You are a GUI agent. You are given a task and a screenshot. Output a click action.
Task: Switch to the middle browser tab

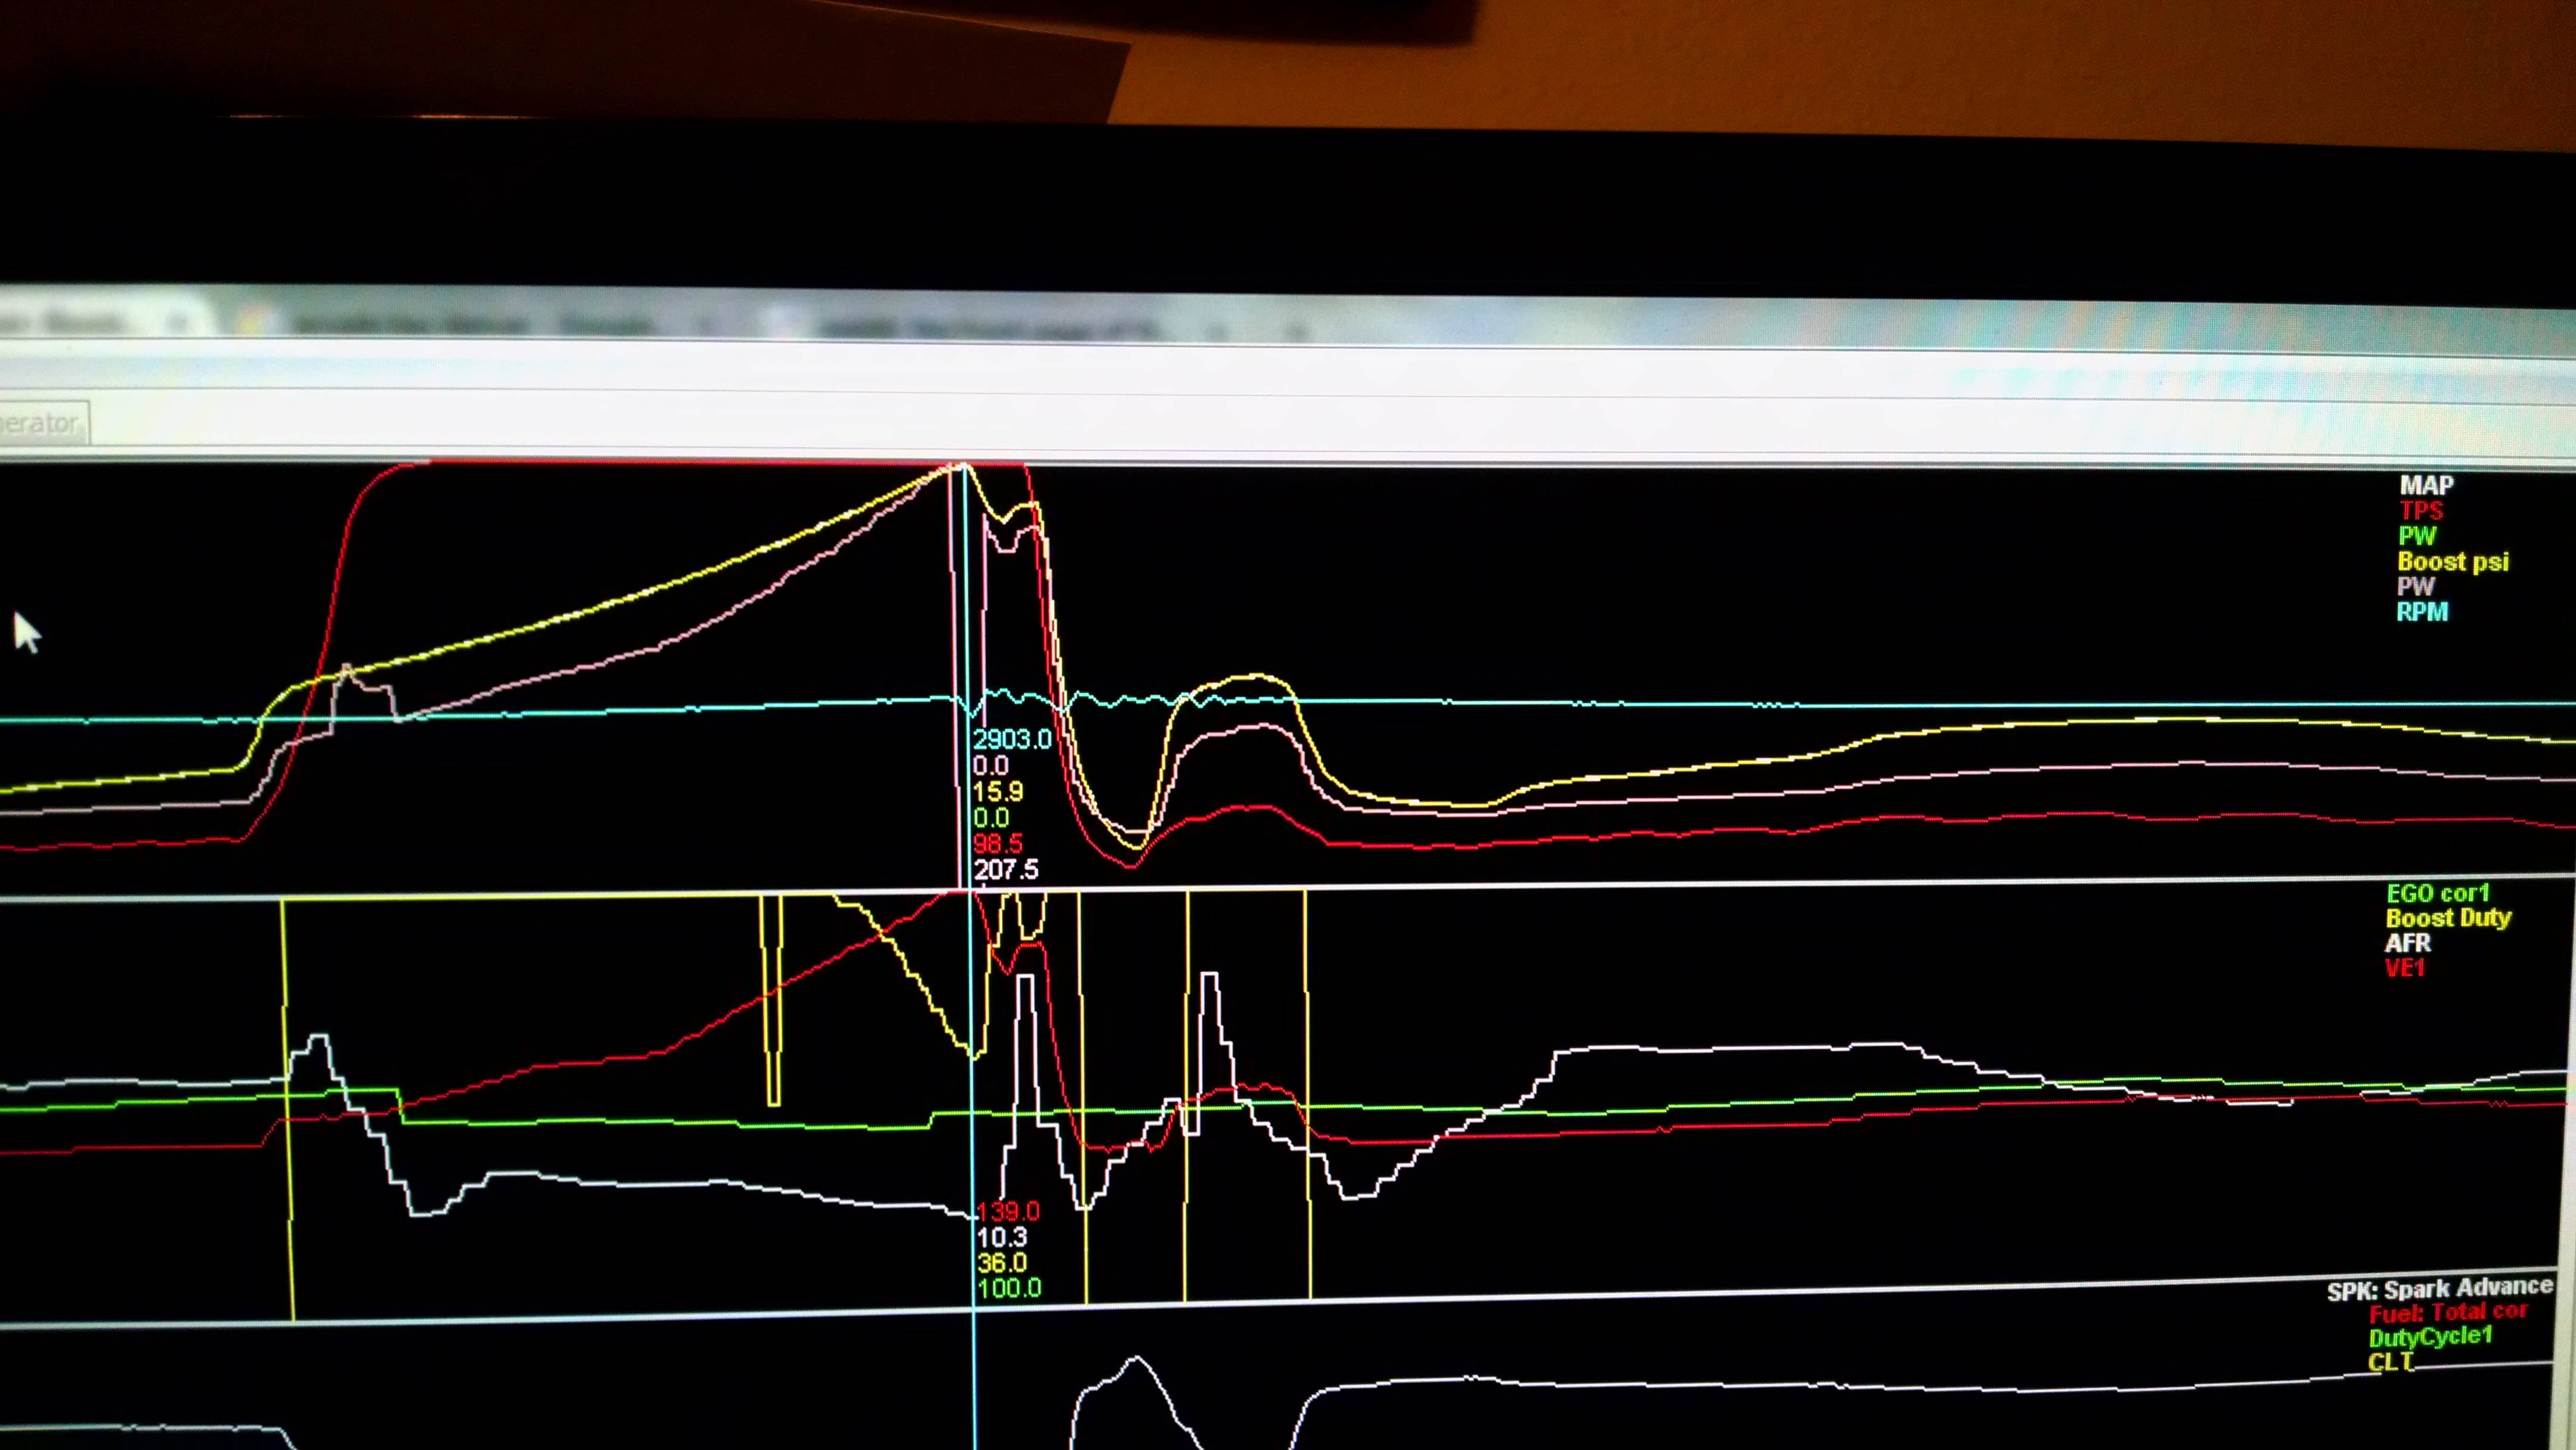tap(470, 325)
